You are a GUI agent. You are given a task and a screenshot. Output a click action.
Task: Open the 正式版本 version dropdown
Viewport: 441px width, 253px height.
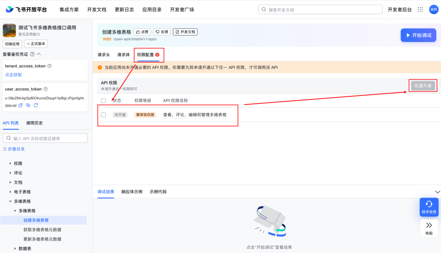point(36,44)
